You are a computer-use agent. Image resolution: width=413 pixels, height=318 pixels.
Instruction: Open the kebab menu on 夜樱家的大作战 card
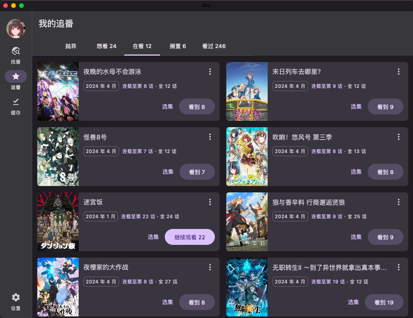(210, 267)
